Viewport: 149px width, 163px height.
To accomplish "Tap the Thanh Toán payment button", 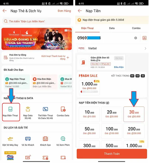I will click(112, 154).
